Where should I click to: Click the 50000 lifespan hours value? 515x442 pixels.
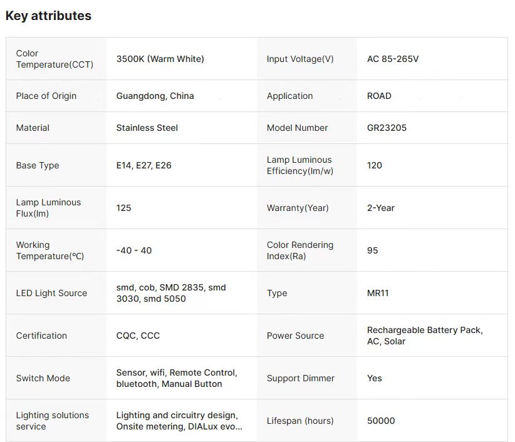click(381, 421)
